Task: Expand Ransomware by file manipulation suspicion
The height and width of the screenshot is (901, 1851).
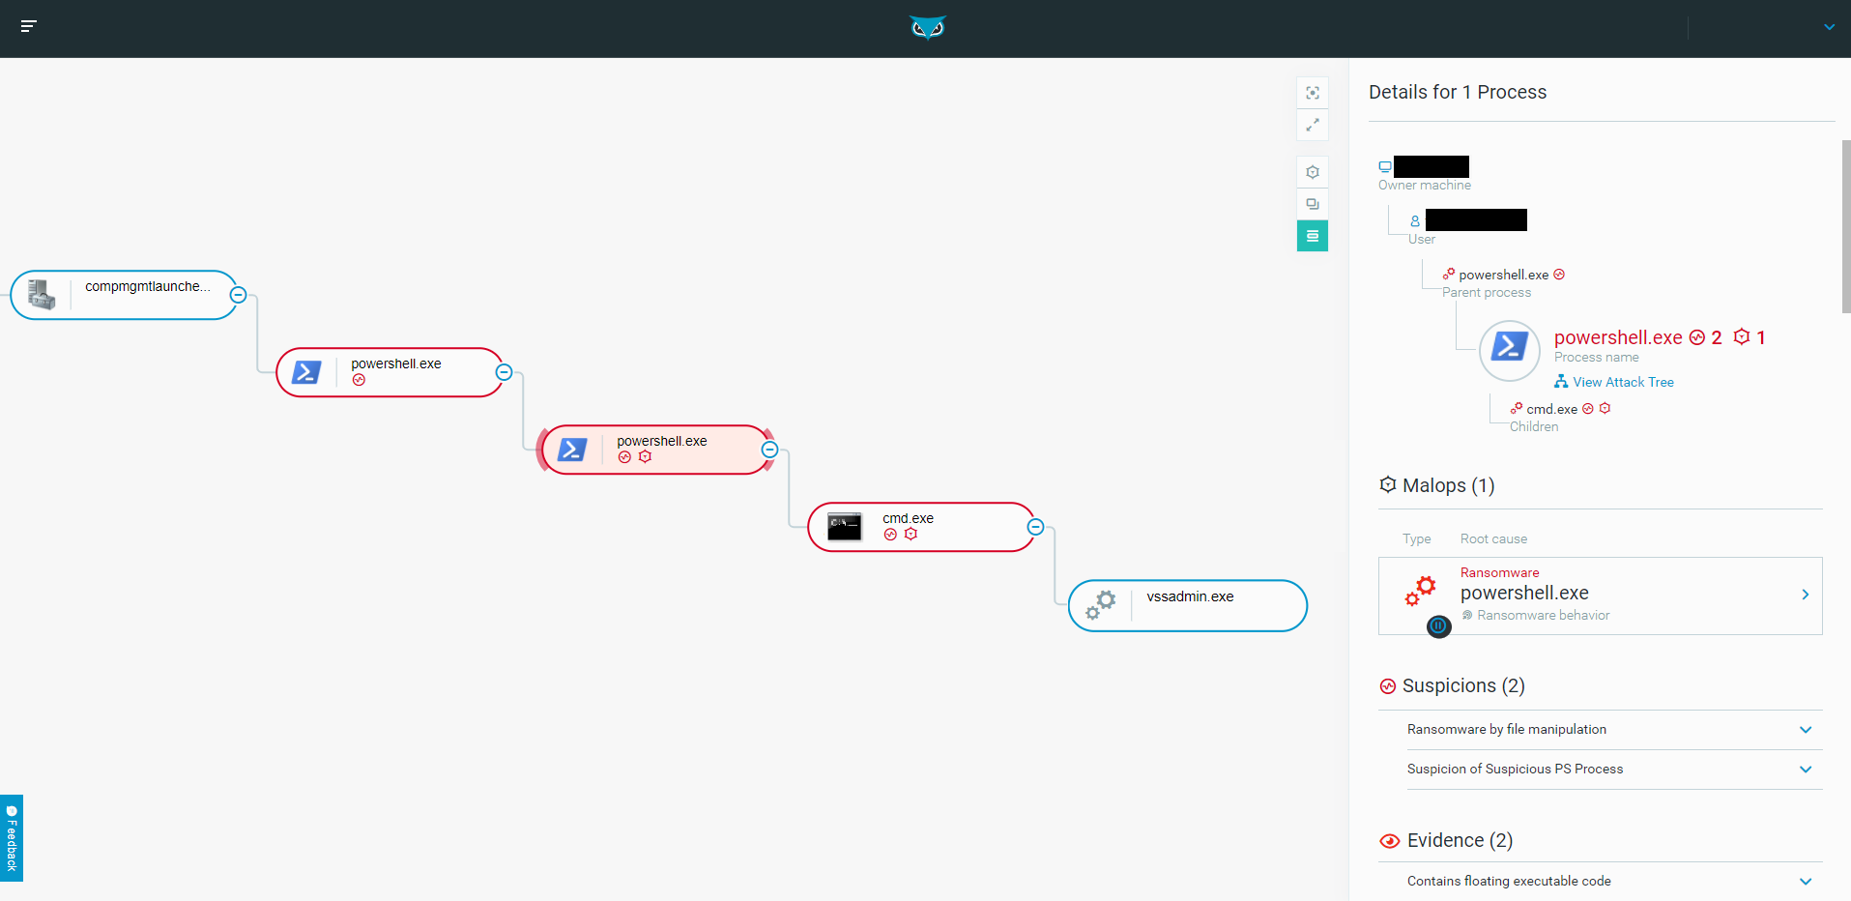Action: click(x=1805, y=730)
